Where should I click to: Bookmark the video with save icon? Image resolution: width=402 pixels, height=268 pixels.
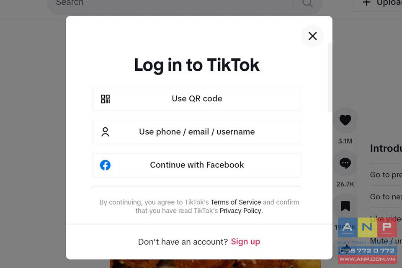[x=345, y=206]
